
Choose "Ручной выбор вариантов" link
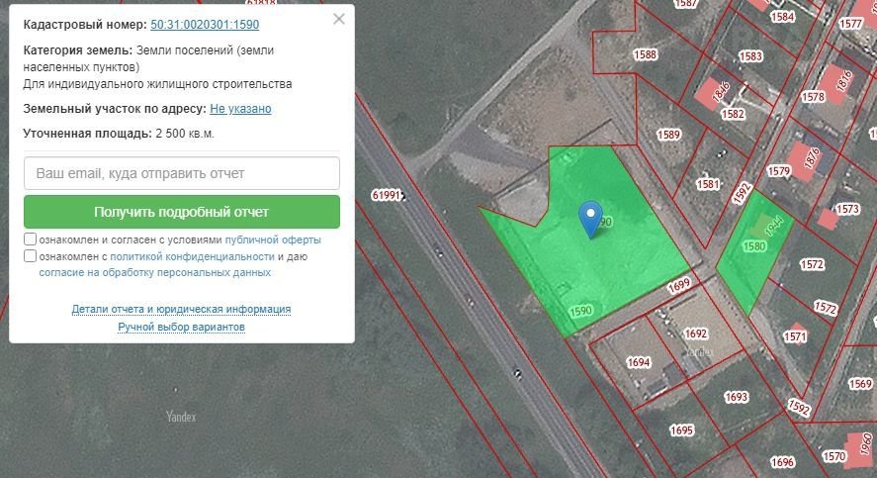click(181, 327)
